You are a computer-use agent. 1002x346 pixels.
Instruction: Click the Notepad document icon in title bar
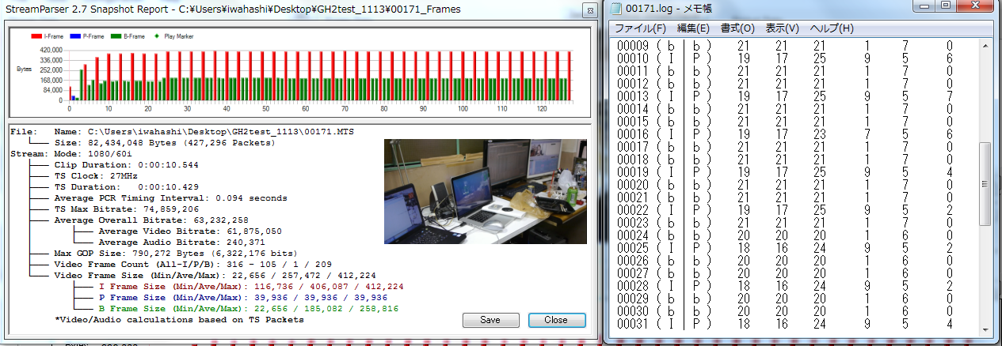615,9
